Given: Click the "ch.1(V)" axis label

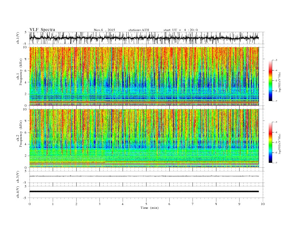Looking at the screenshot, I should point(18,38).
